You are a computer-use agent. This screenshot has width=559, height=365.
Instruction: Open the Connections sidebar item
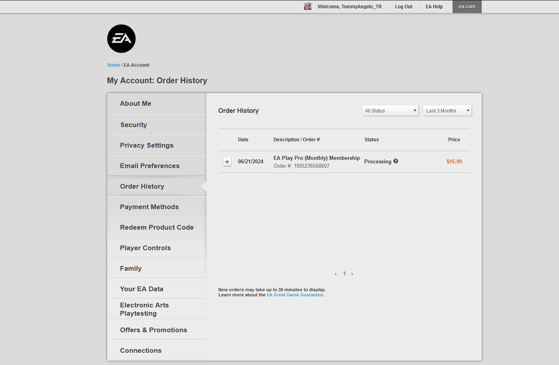(141, 350)
